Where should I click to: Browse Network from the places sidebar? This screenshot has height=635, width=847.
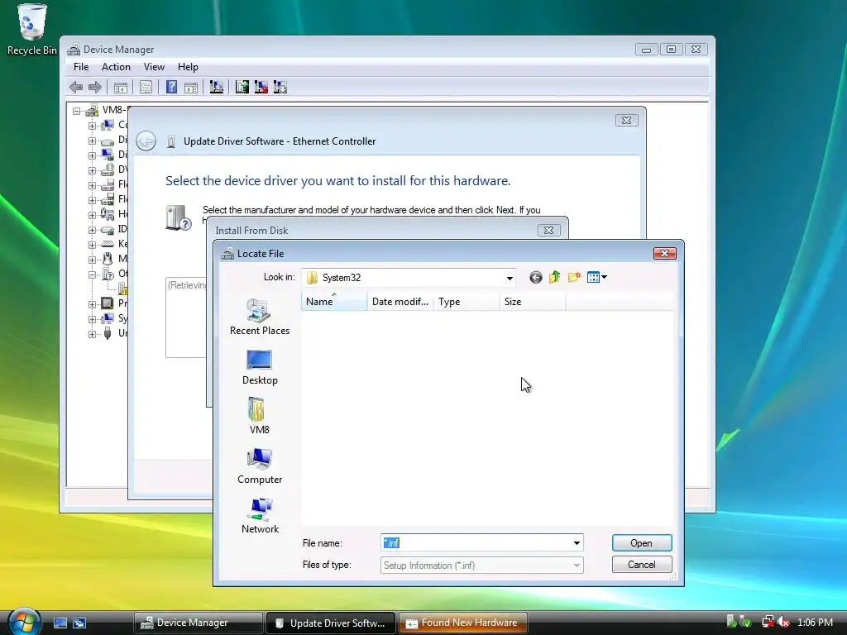(x=259, y=516)
